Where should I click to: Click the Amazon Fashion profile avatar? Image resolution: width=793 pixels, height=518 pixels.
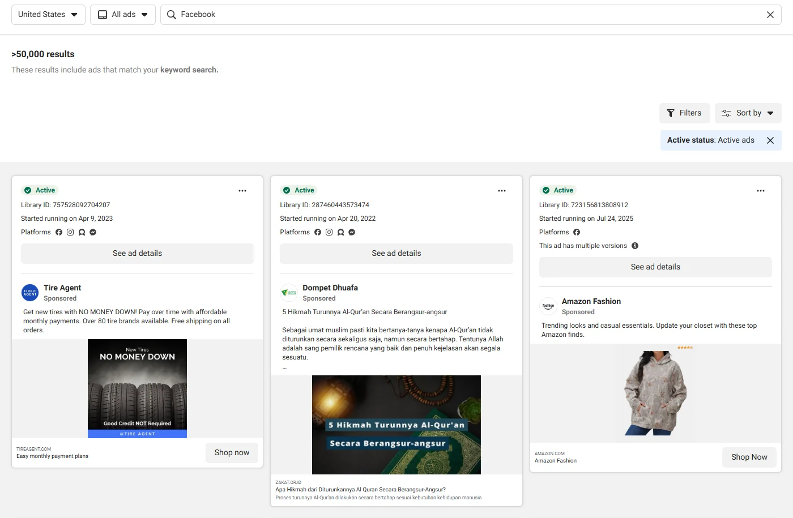pos(548,306)
